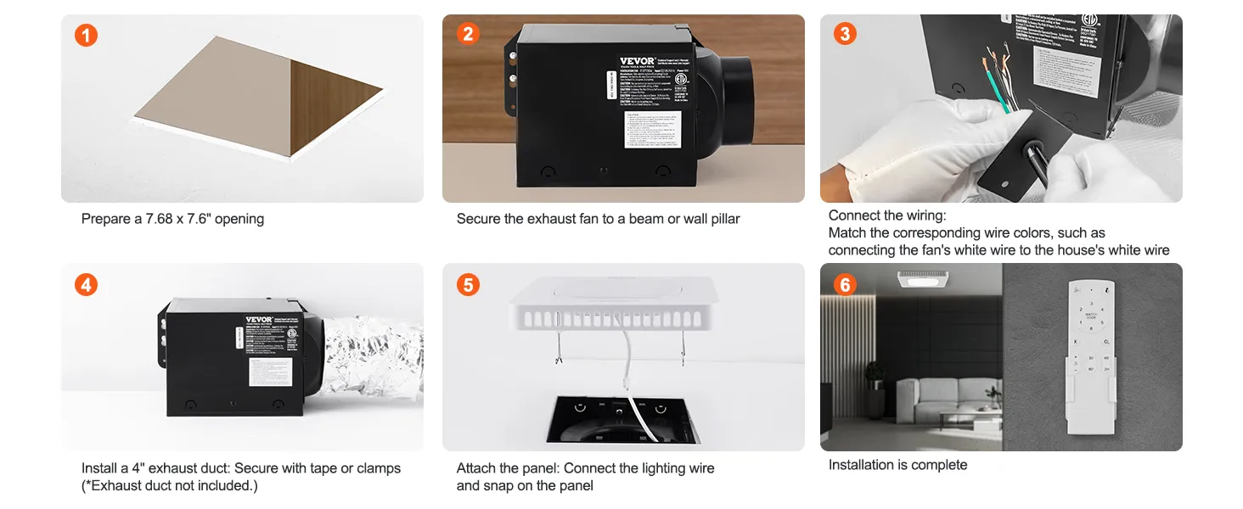Screen dimensions: 1243x509
Task: Open the exhaust fan on wood wall photo
Action: click(623, 109)
